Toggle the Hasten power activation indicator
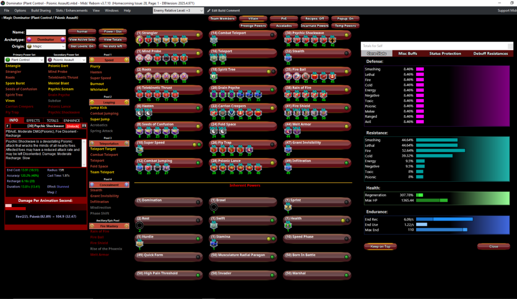 tap(198, 107)
